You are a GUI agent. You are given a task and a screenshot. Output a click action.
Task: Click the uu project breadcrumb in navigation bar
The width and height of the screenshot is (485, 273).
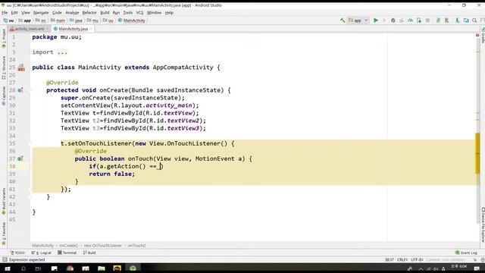(9, 20)
